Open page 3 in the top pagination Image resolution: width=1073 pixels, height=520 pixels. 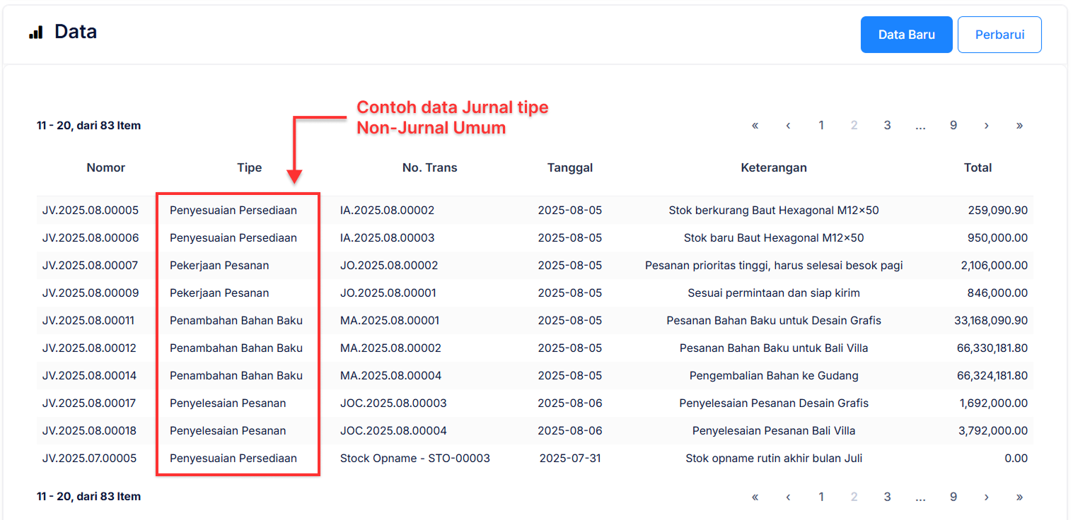click(x=887, y=125)
